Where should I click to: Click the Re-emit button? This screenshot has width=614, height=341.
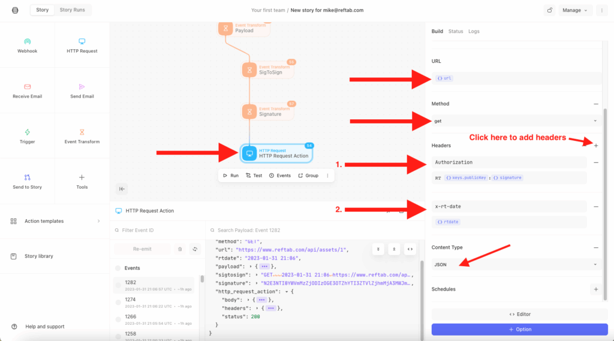point(142,249)
